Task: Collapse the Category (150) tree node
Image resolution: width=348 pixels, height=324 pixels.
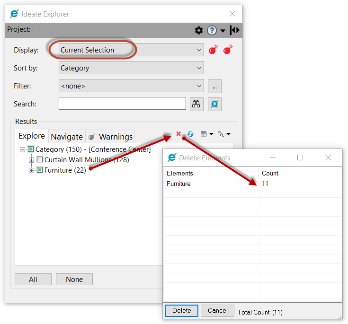Action: click(22, 149)
